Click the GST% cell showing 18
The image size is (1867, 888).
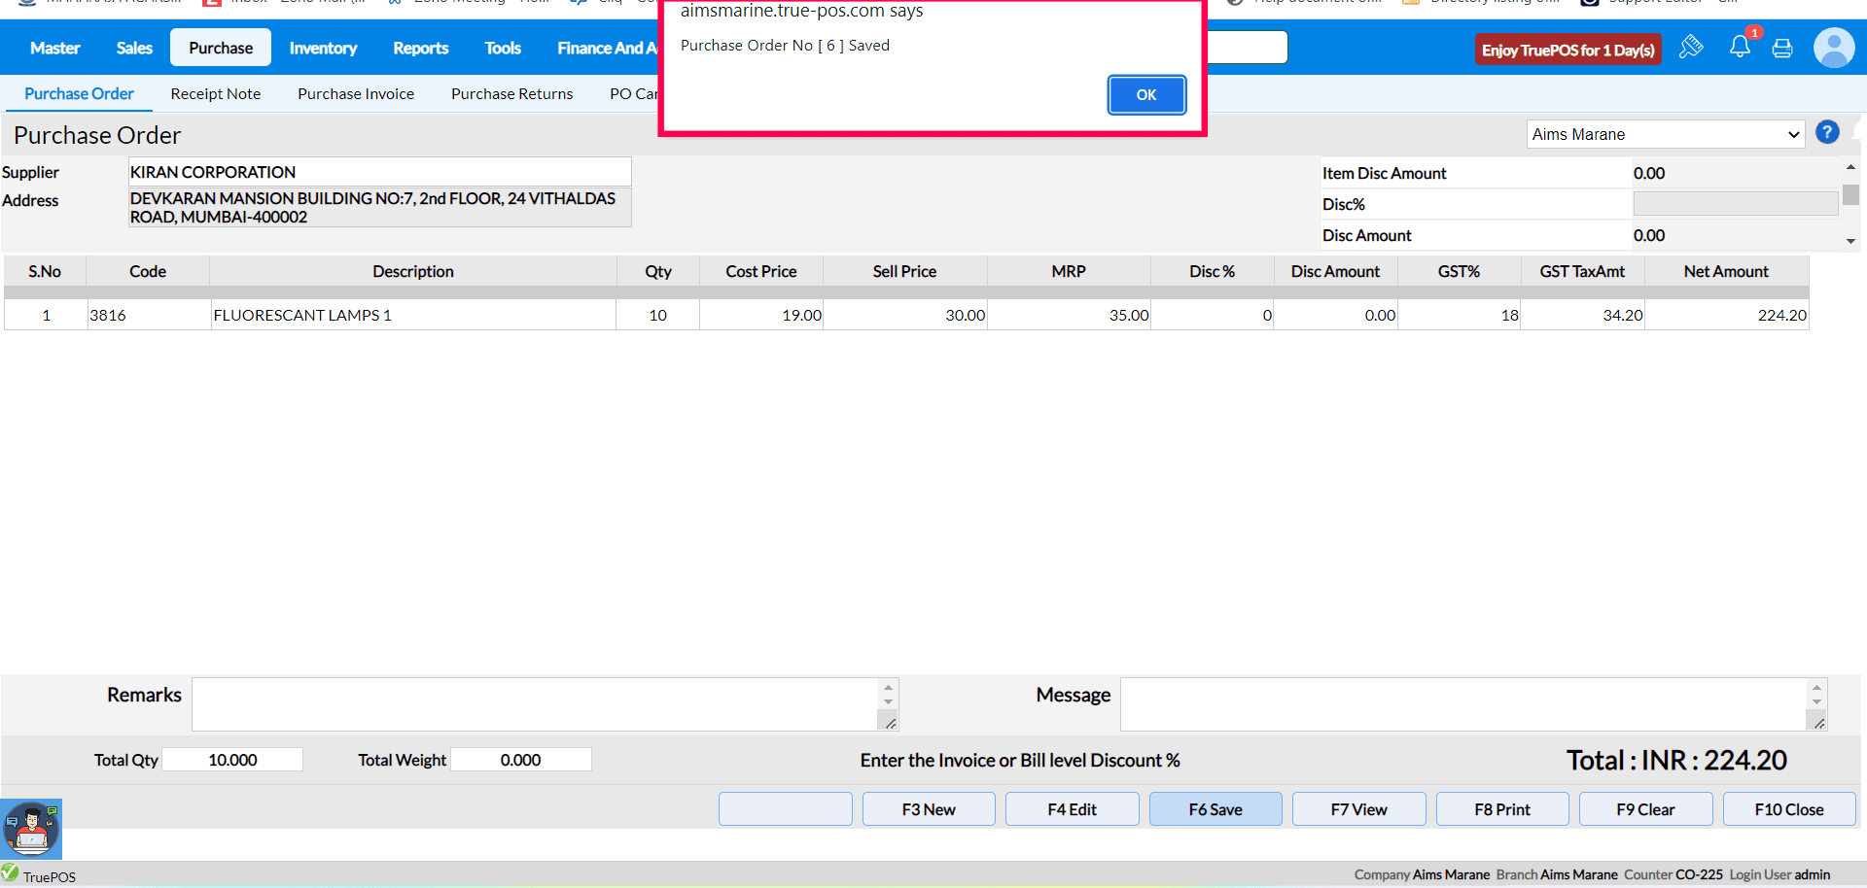tap(1460, 315)
